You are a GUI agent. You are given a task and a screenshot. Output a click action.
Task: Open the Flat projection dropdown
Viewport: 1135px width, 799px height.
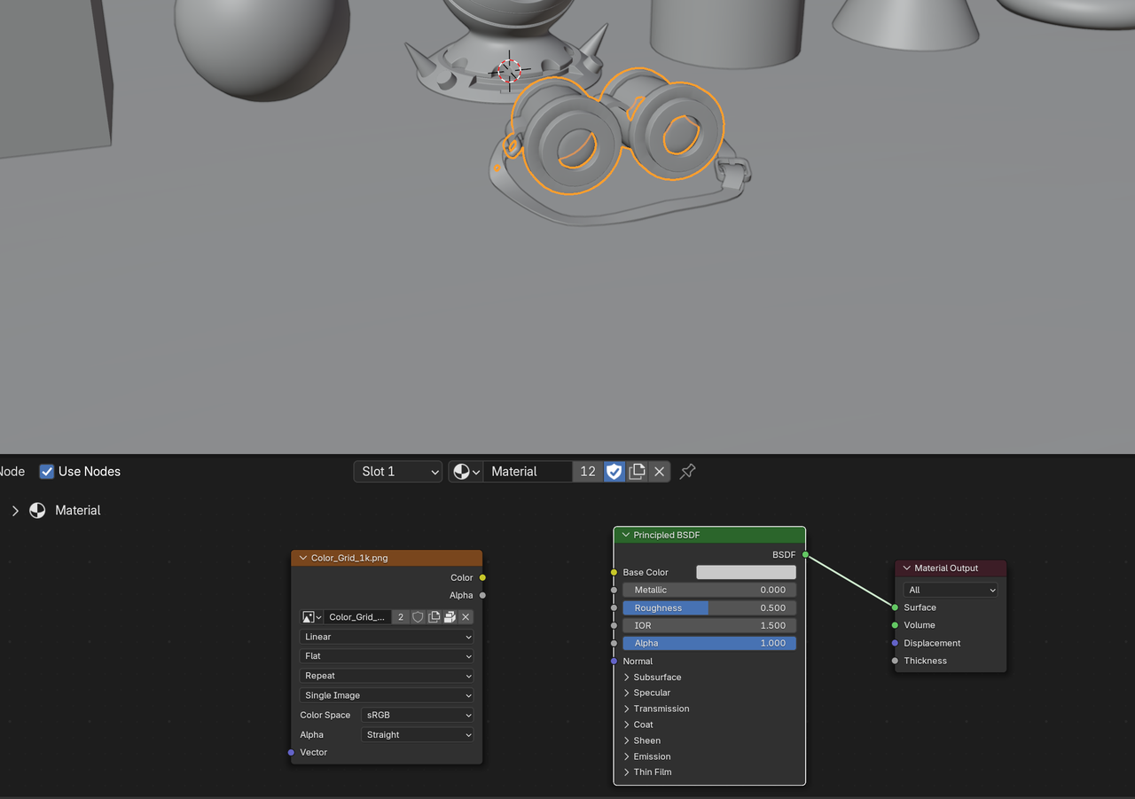pos(387,656)
